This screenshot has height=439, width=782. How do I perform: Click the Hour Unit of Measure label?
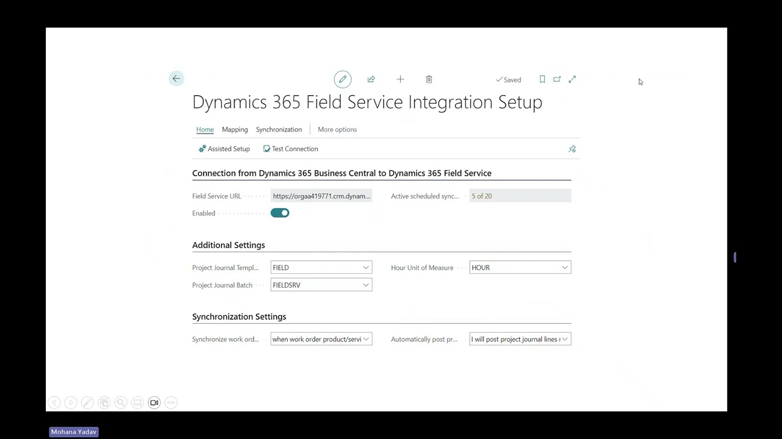point(422,268)
